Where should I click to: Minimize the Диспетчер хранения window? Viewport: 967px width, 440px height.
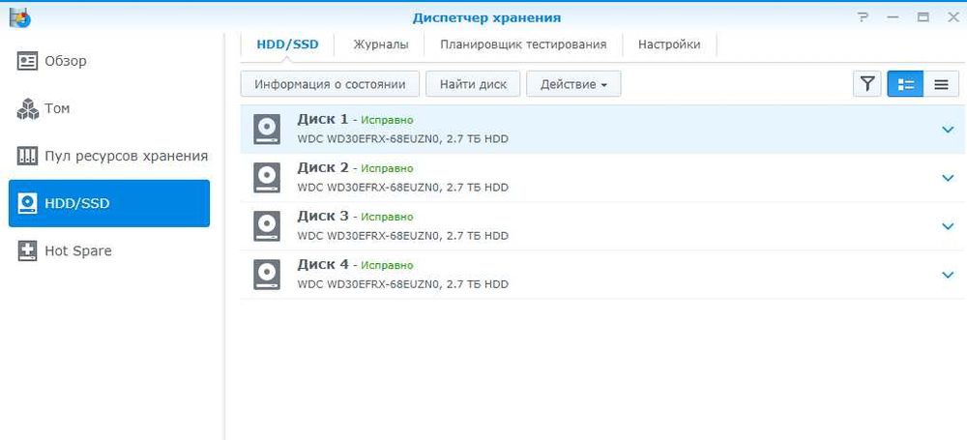pyautogui.click(x=893, y=18)
